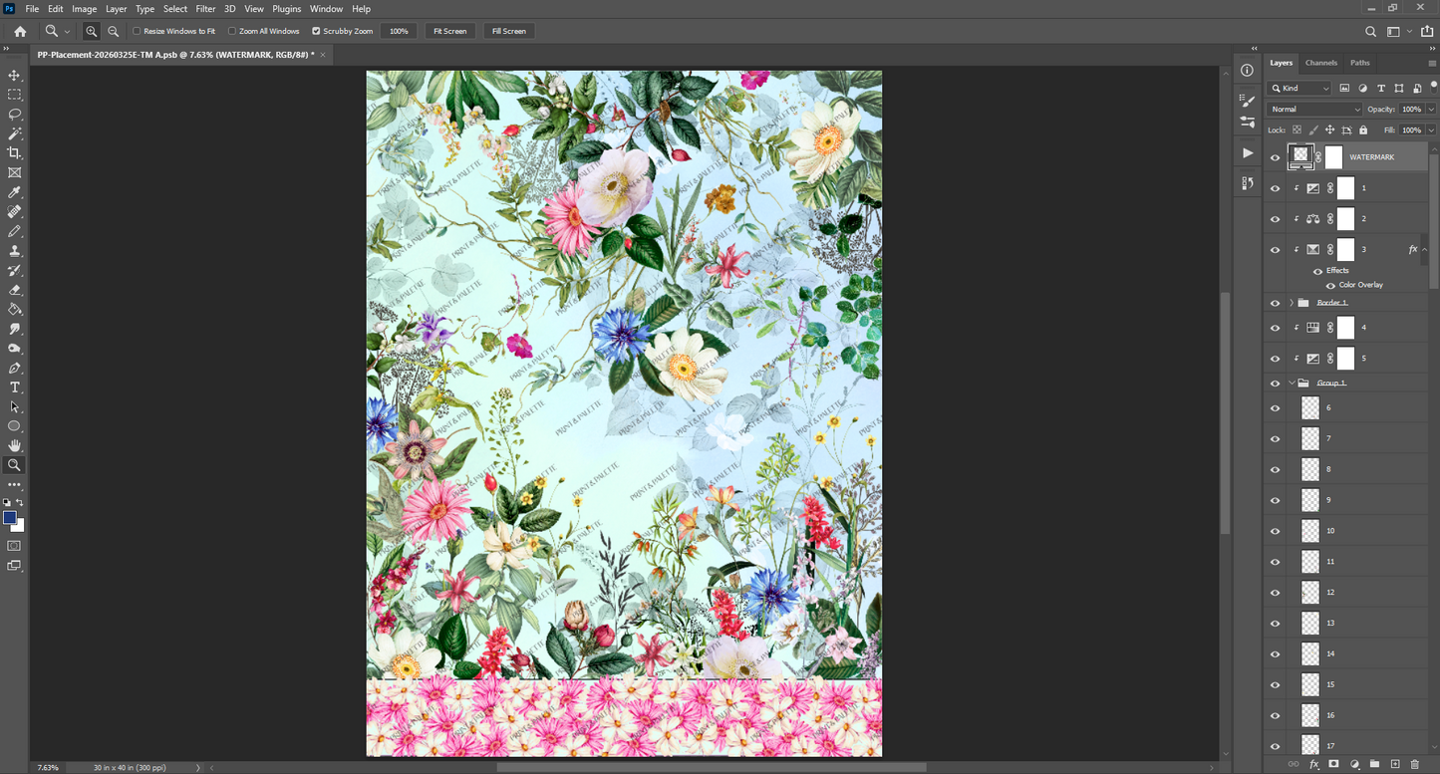1440x774 pixels.
Task: Open the Image menu
Action: (x=84, y=9)
